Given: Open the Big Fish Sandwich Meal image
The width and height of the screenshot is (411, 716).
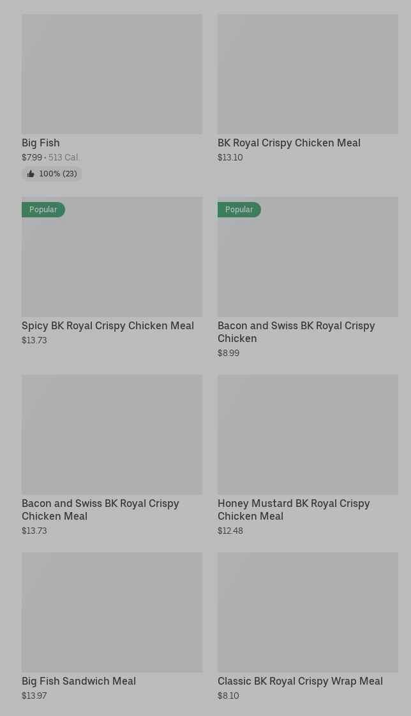Looking at the screenshot, I should click(112, 612).
